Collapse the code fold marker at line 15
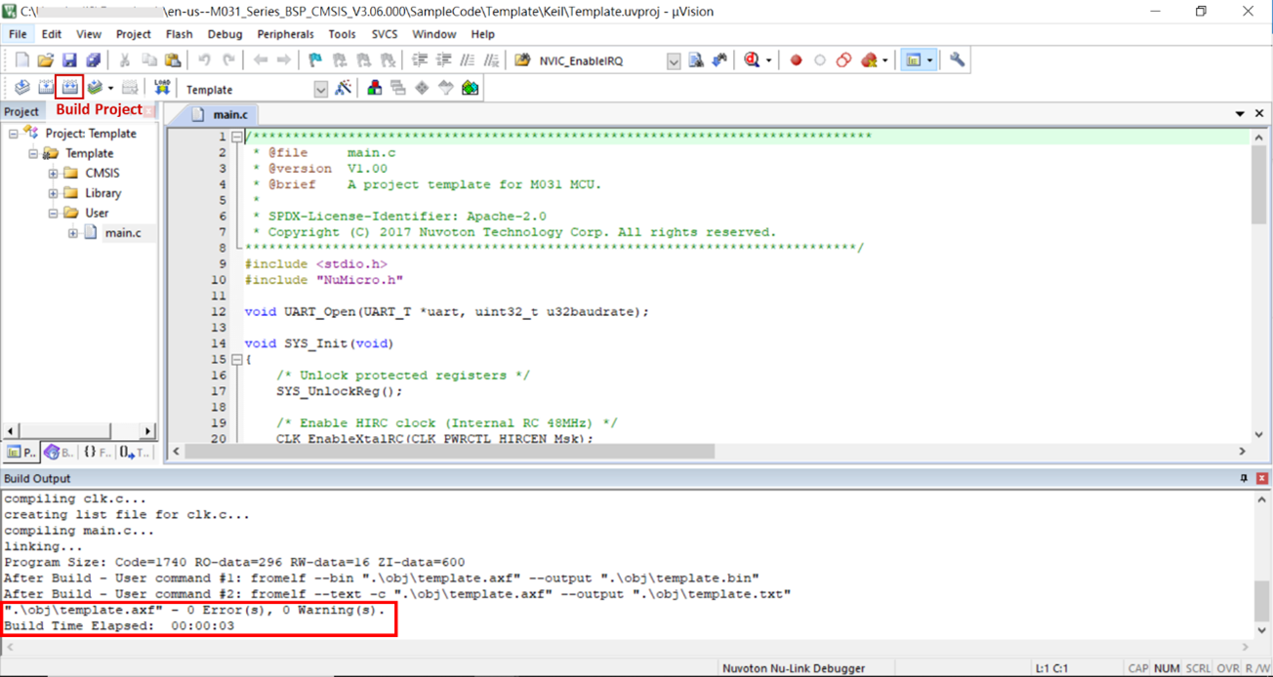 click(236, 360)
